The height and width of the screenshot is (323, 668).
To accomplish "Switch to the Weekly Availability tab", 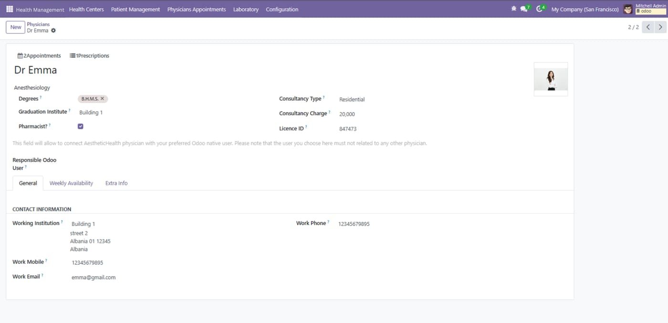I will [71, 183].
